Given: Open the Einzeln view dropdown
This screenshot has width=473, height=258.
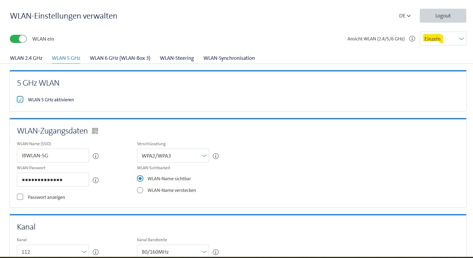Looking at the screenshot, I should click(x=442, y=39).
